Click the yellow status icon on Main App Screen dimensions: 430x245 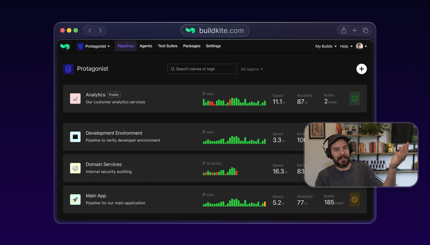point(354,199)
